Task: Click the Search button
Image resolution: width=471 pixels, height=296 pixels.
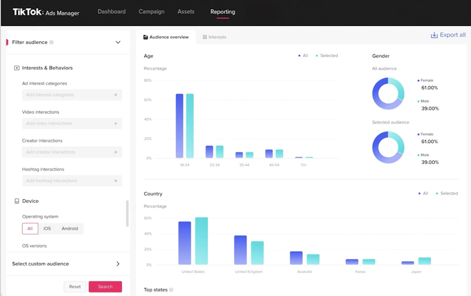Action: [x=105, y=287]
